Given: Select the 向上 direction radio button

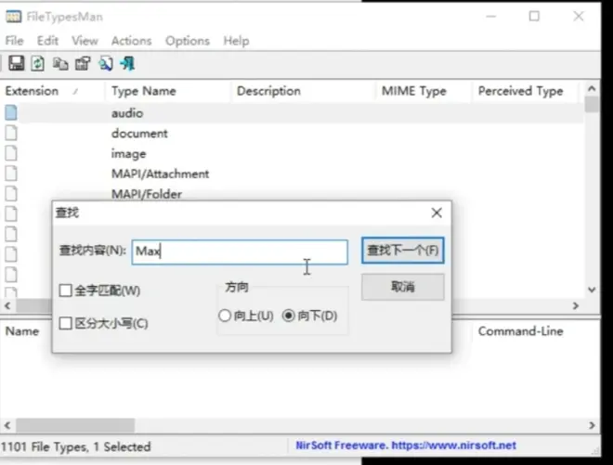Looking at the screenshot, I should pos(225,316).
